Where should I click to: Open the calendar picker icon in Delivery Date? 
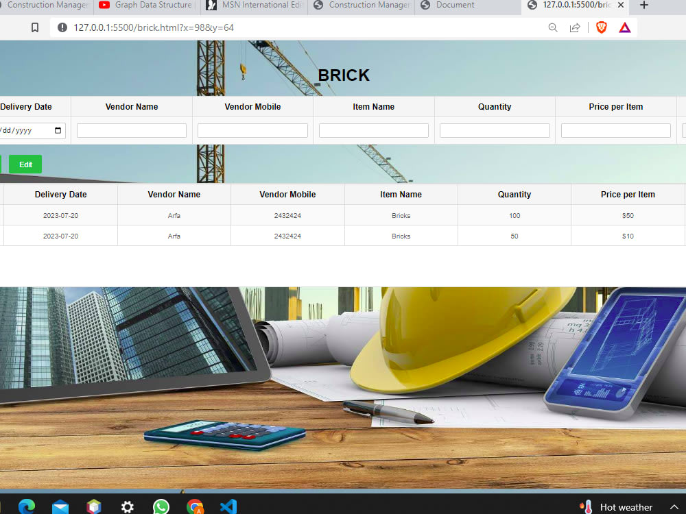tap(58, 130)
